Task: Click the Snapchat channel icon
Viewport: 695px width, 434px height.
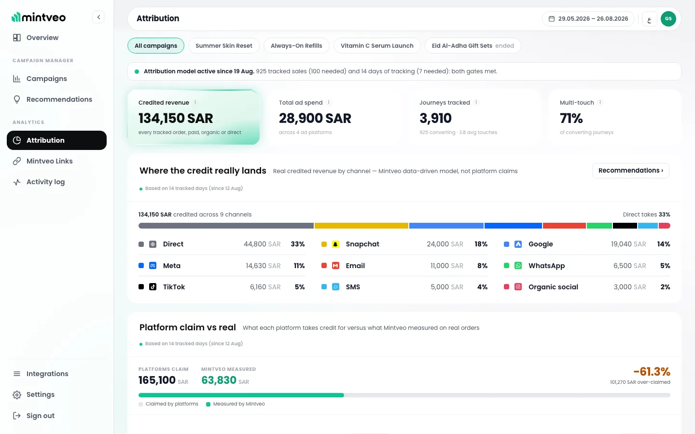Action: pyautogui.click(x=335, y=244)
